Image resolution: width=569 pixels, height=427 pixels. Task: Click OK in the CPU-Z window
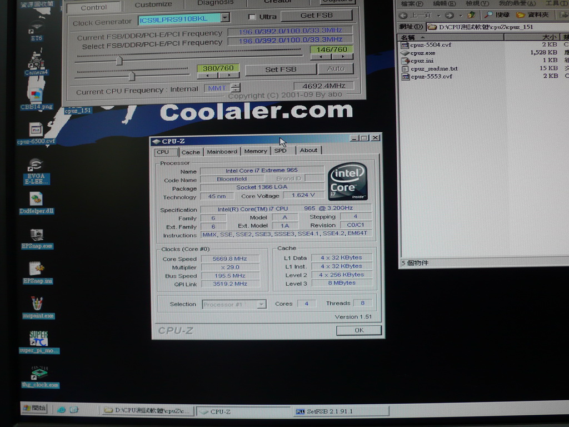click(x=359, y=330)
